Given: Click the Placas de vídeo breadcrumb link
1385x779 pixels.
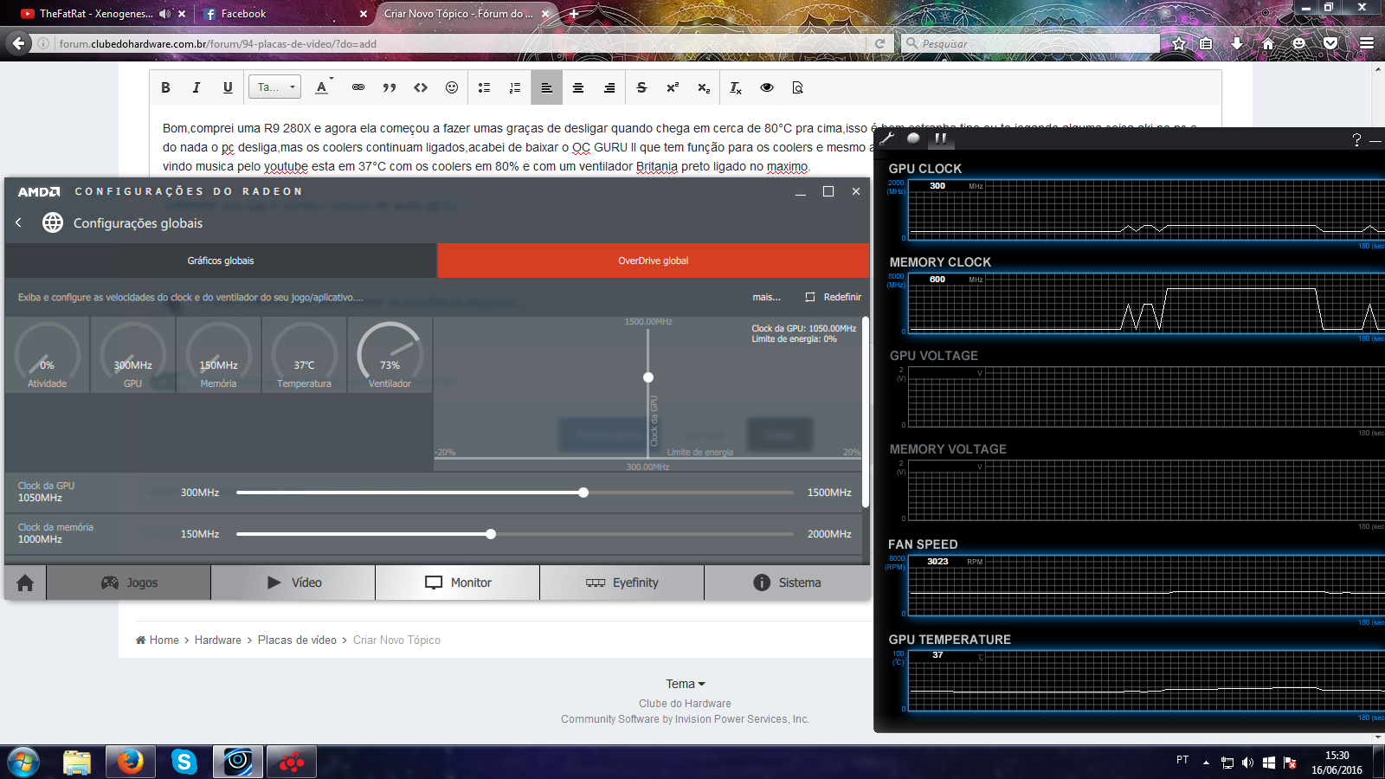Looking at the screenshot, I should pyautogui.click(x=297, y=640).
